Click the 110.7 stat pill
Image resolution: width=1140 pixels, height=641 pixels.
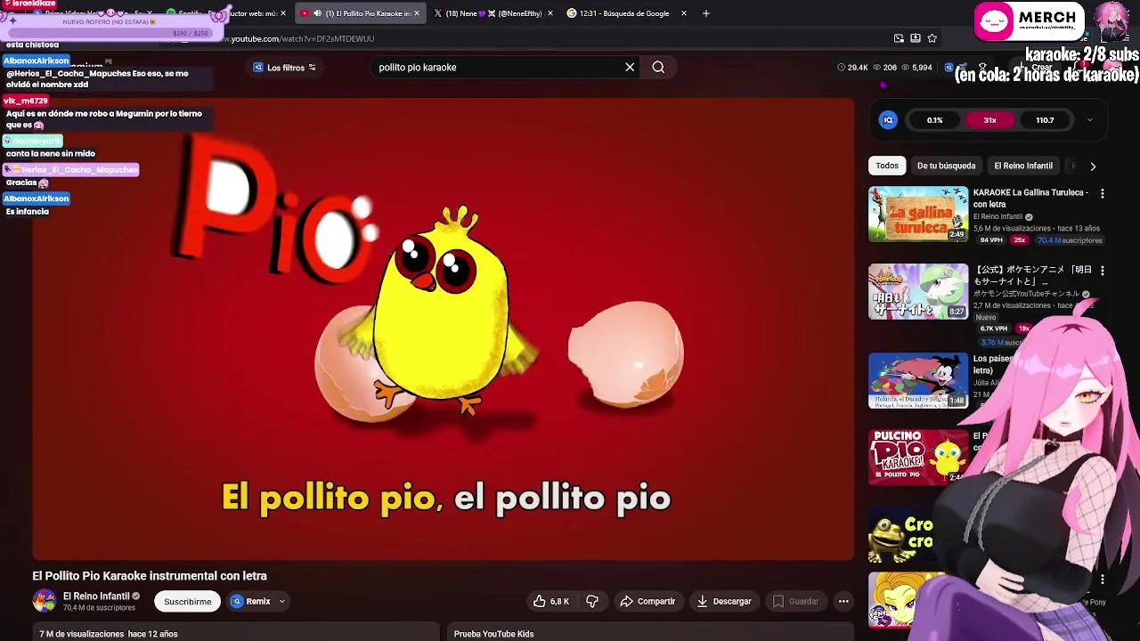(1045, 120)
